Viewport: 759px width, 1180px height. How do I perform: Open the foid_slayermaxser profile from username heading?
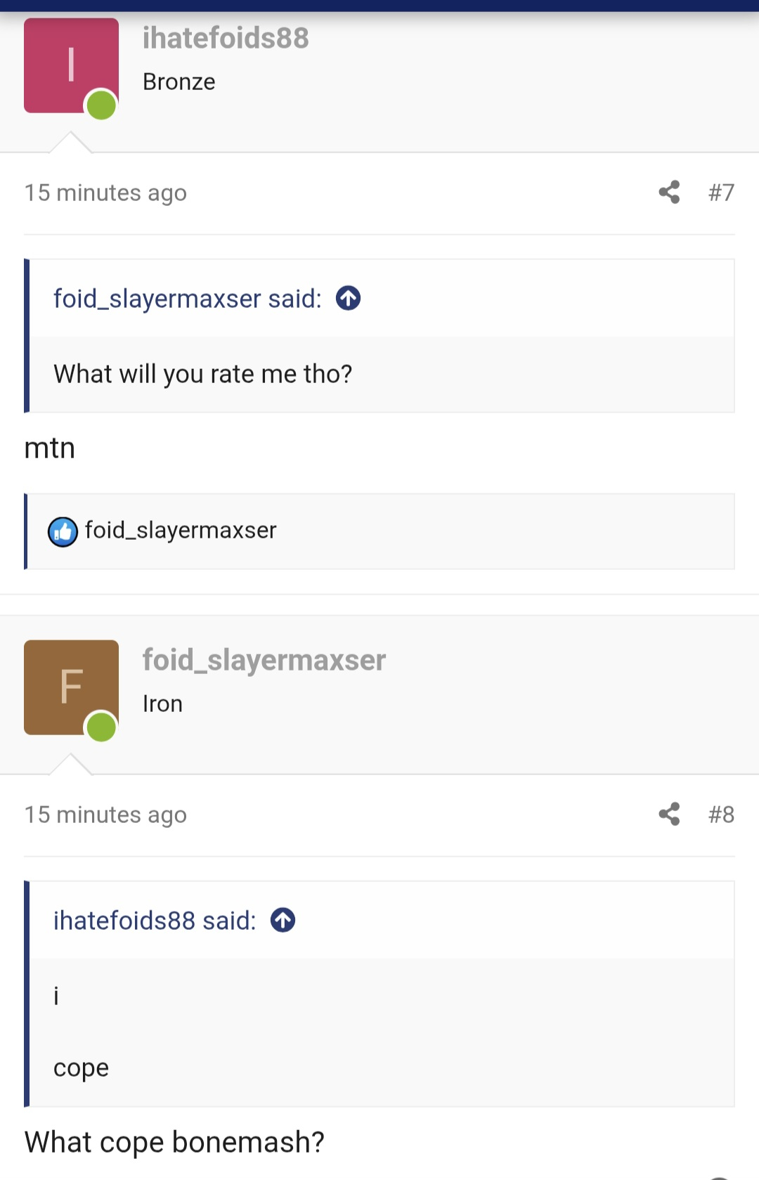(264, 660)
